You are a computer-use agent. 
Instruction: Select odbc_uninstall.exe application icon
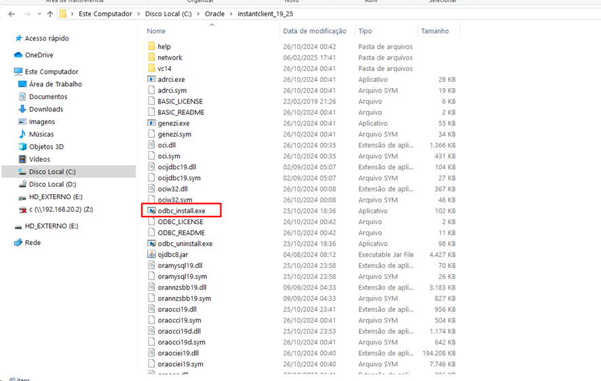[x=151, y=244]
